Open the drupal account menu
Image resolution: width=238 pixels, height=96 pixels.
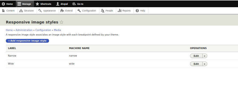[62, 4]
